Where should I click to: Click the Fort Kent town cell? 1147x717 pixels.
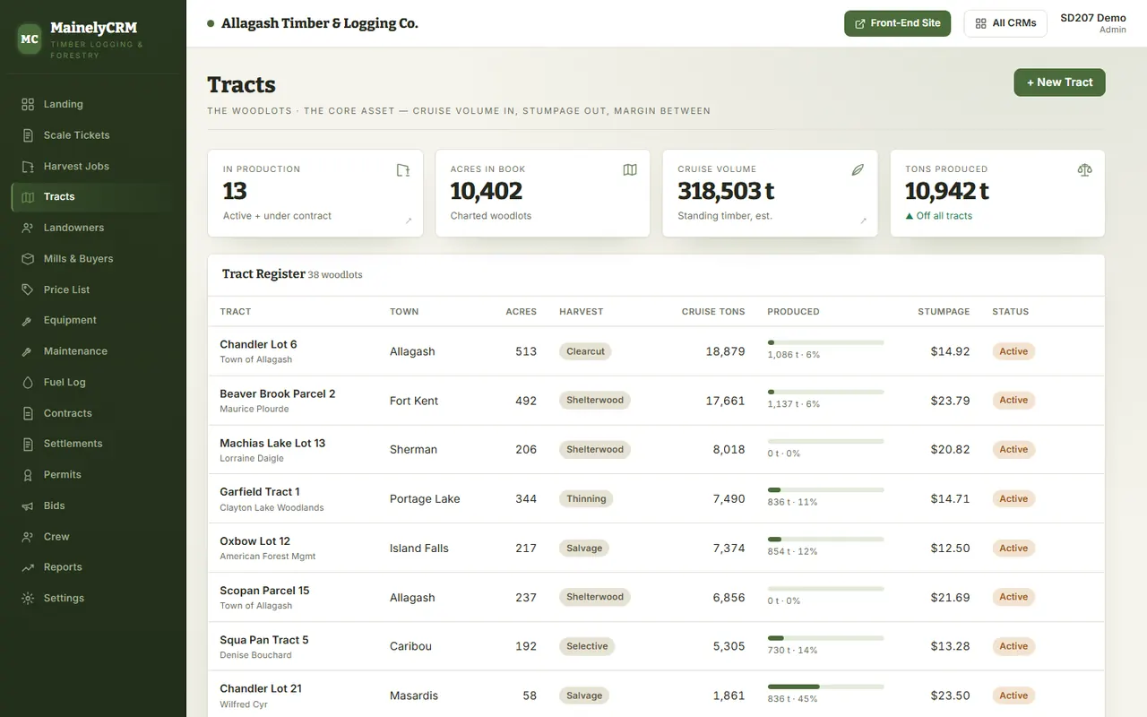pos(414,401)
